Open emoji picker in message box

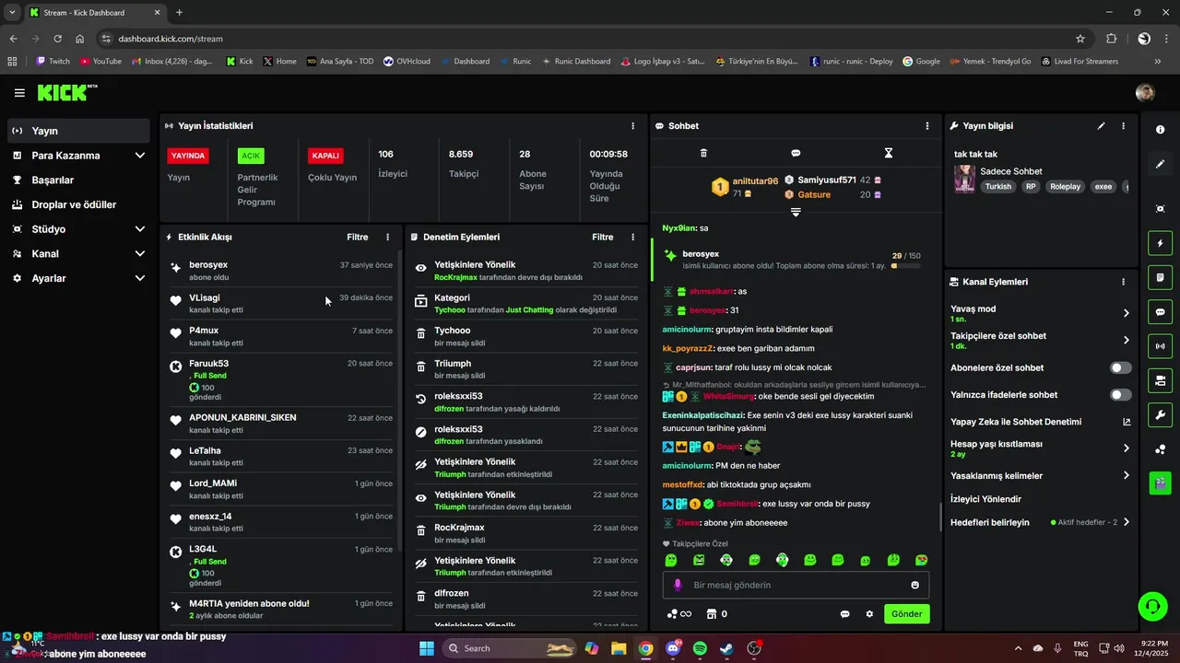(914, 585)
